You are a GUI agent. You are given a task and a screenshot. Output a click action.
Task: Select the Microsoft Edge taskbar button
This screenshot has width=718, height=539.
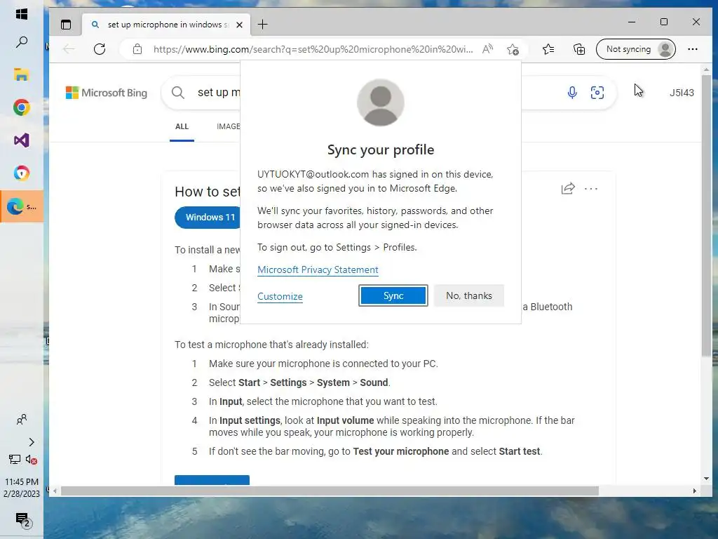coord(22,207)
